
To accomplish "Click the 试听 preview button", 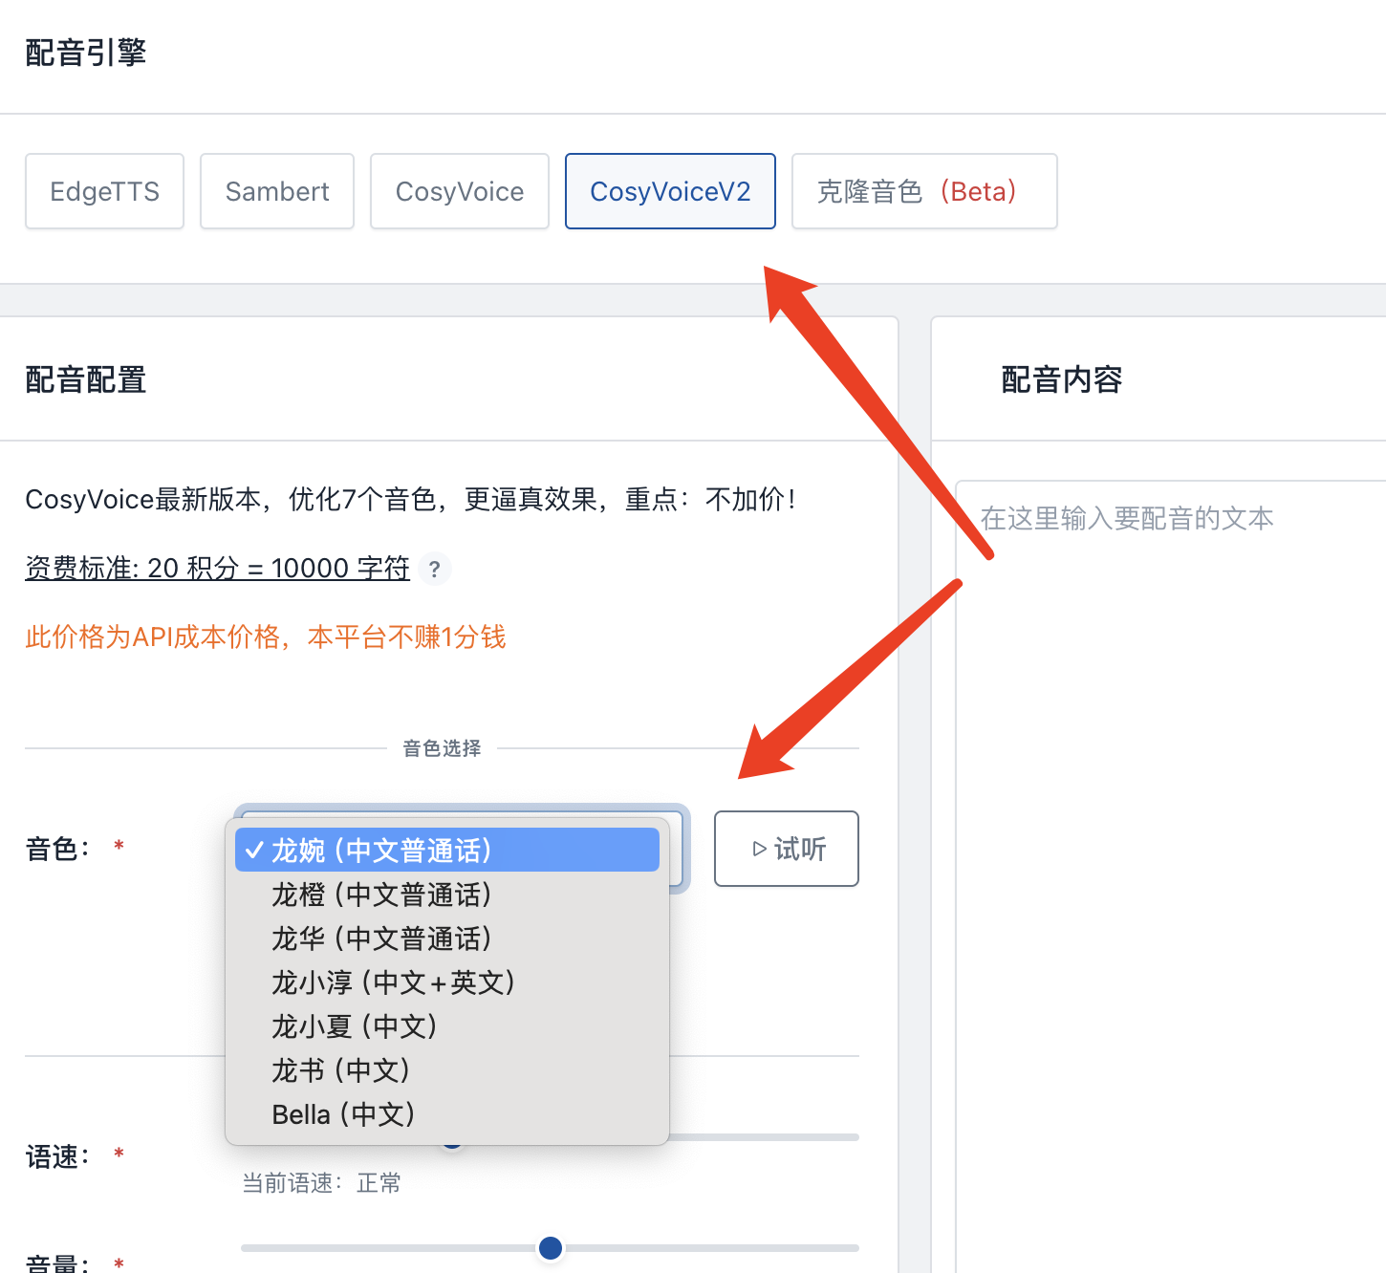I will point(787,849).
